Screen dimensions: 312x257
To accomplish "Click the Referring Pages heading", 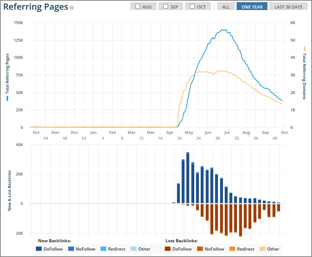I will click(x=36, y=7).
